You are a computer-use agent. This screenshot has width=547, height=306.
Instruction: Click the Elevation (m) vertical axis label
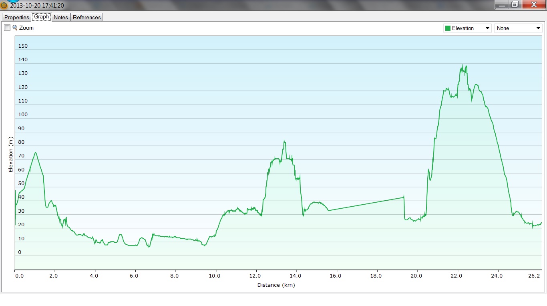(x=11, y=155)
